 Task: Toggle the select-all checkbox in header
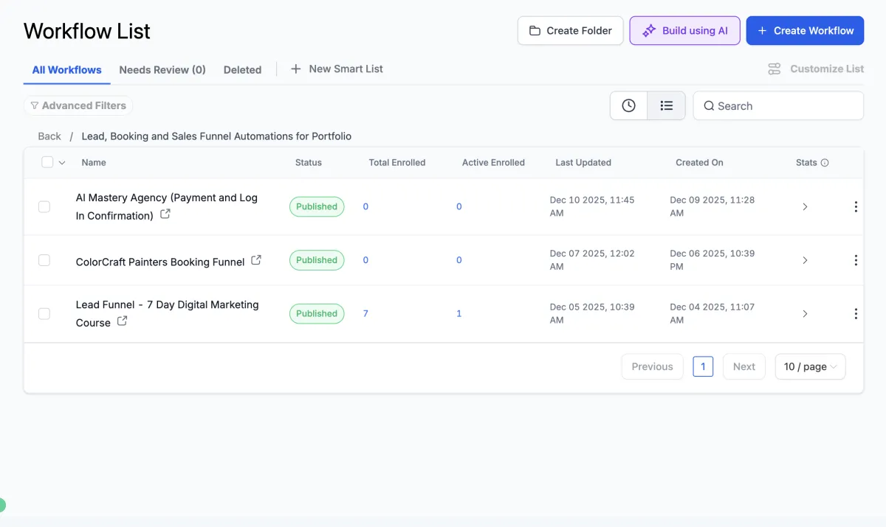(x=47, y=162)
